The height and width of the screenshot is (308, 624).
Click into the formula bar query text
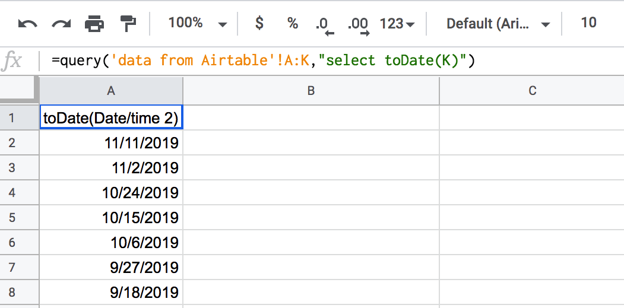[263, 61]
